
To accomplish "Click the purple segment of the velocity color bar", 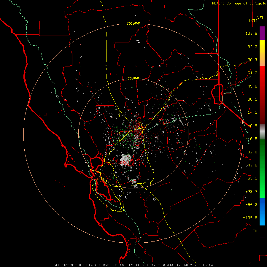I will (262, 33).
